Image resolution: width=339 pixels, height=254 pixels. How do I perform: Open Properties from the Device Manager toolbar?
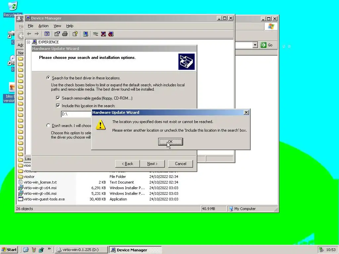coord(57,34)
